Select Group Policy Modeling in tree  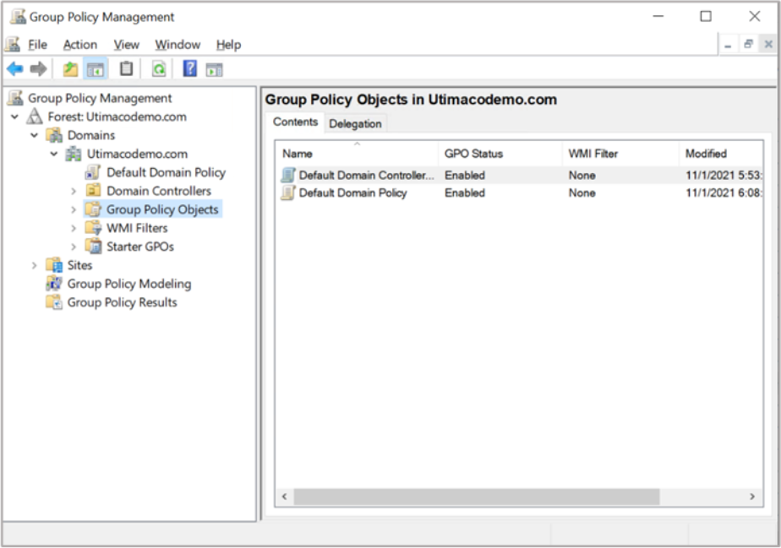coord(128,285)
